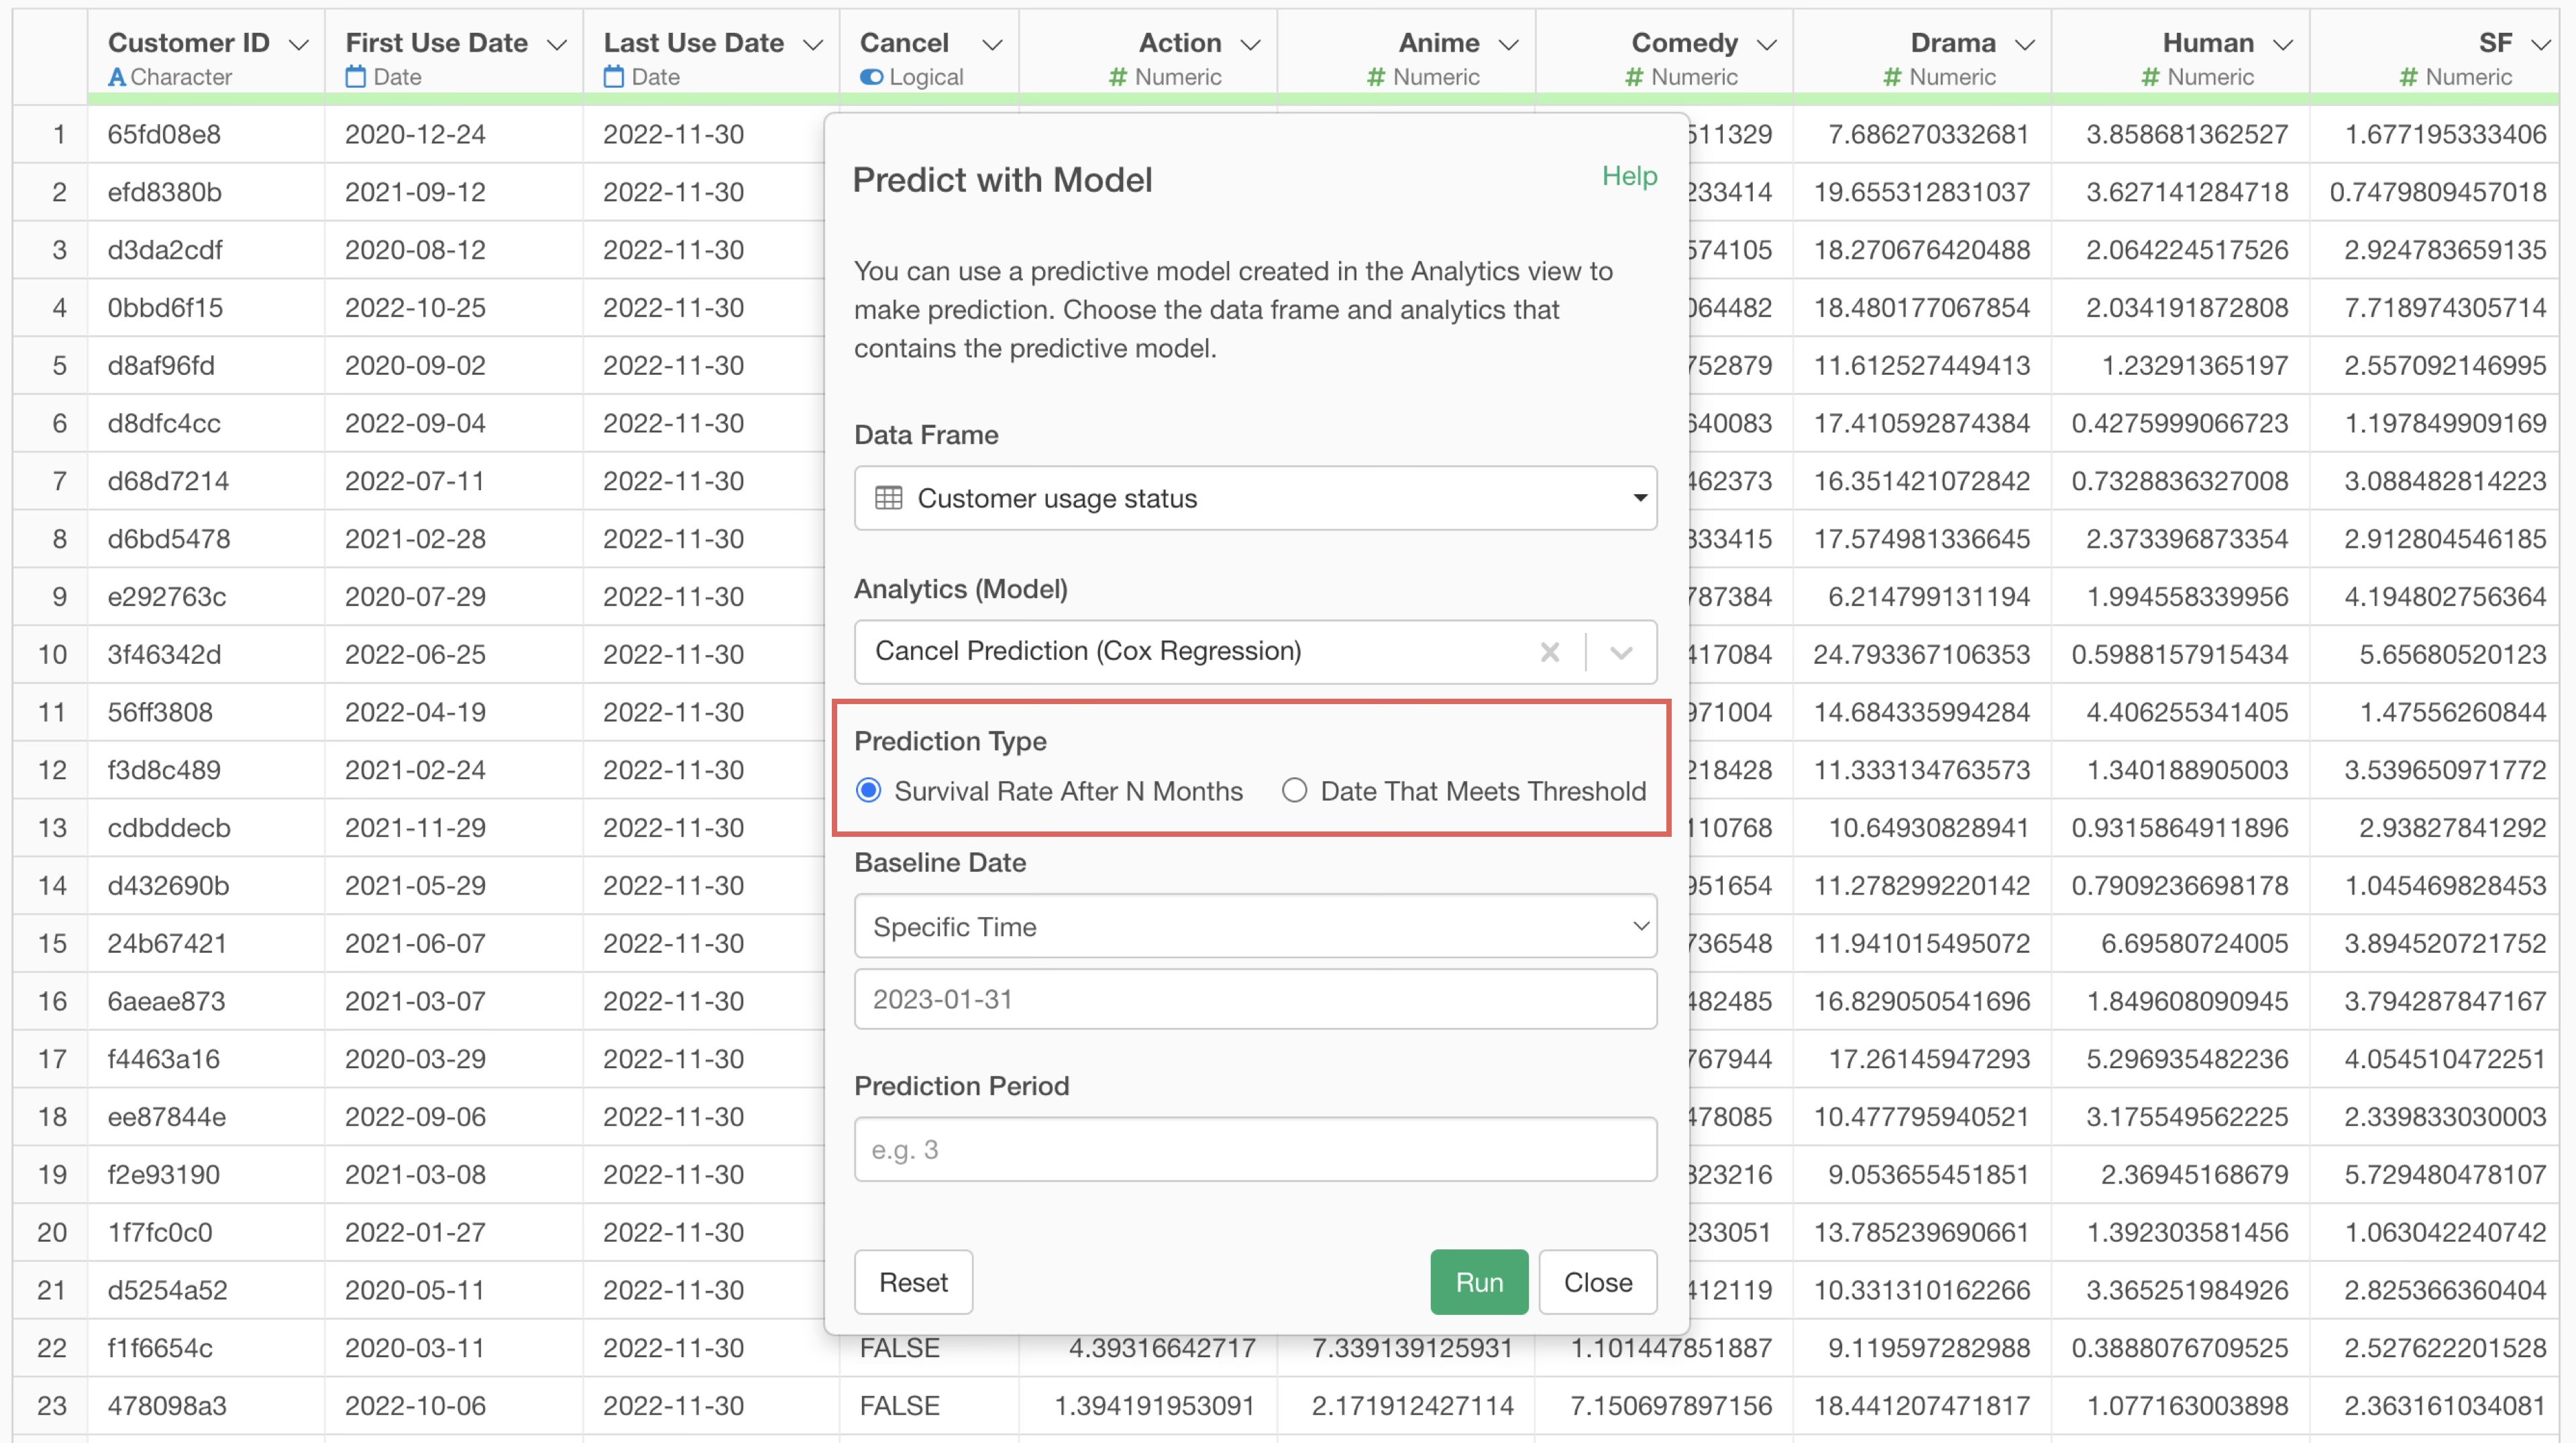Expand the Analytics Model chevron dropdown
2576x1443 pixels.
pos(1621,652)
